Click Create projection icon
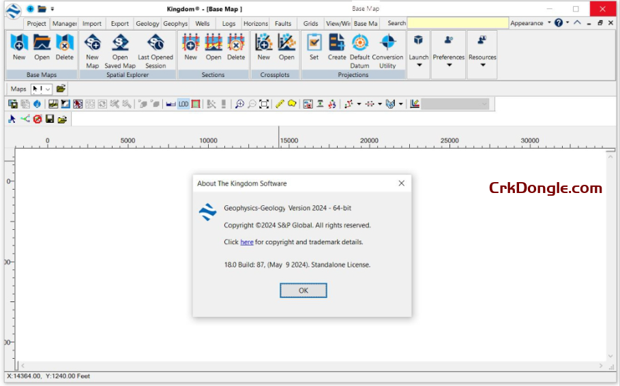 tap(337, 46)
